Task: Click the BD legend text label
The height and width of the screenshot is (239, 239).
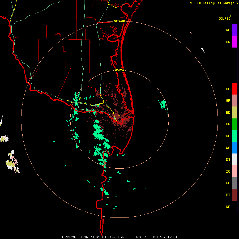Action: click(x=228, y=112)
